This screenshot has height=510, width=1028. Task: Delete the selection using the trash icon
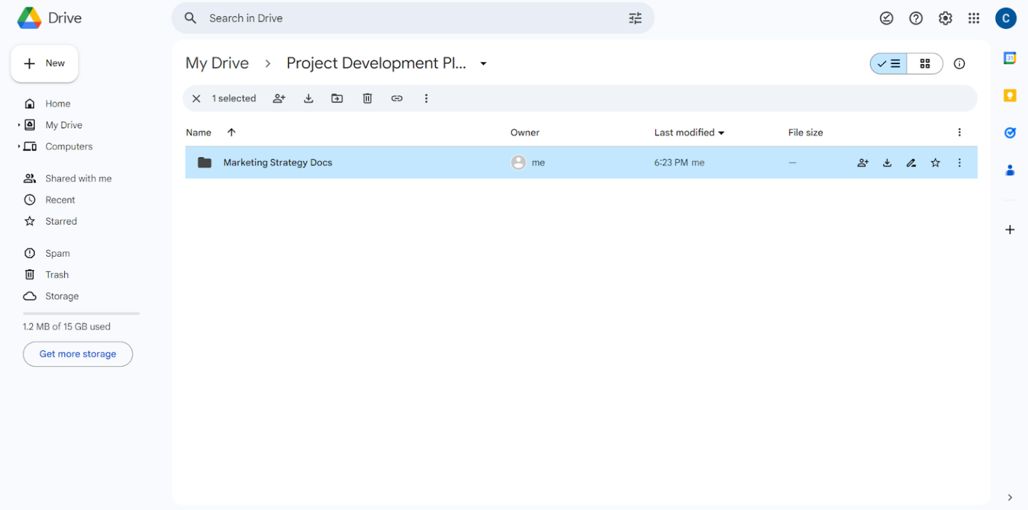click(367, 98)
